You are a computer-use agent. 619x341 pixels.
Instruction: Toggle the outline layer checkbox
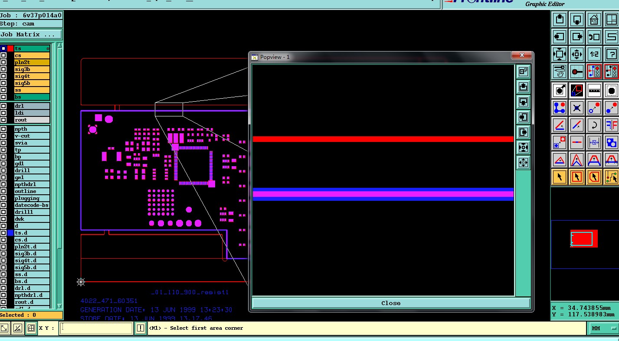click(x=3, y=191)
